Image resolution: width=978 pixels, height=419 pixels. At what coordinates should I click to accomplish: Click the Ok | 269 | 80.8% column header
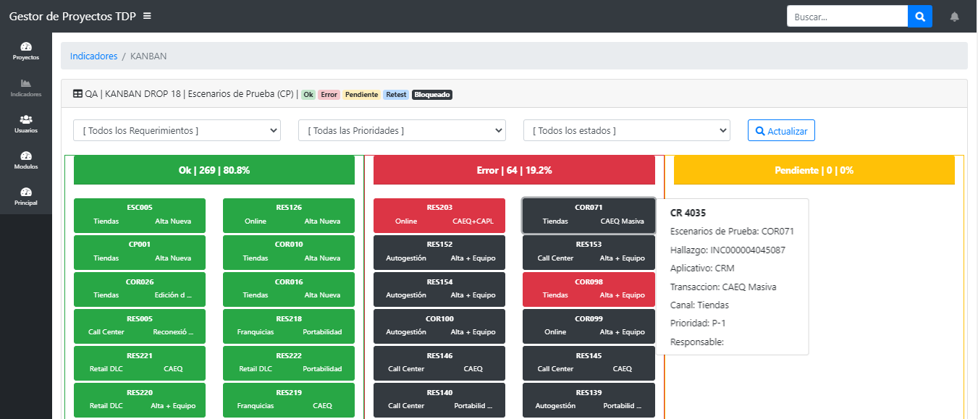point(214,170)
